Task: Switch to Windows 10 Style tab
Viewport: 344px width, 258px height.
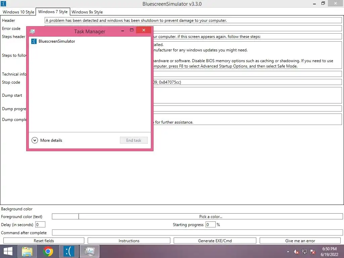Action: [x=18, y=12]
